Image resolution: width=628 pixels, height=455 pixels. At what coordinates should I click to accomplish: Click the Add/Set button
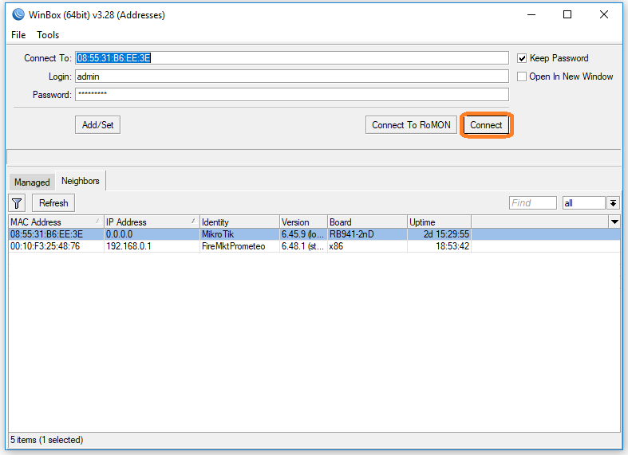[x=97, y=125]
